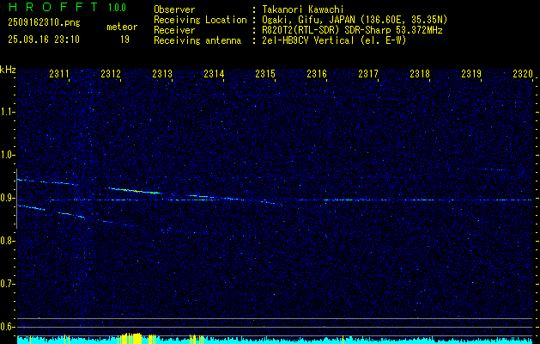Image resolution: width=540 pixels, height=344 pixels.
Task: Click the 2314 time axis marker
Action: pyautogui.click(x=214, y=74)
